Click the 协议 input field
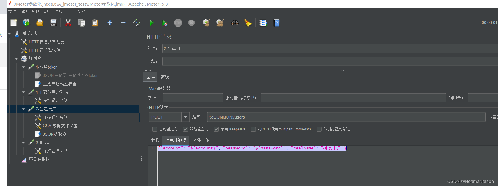This screenshot has height=186, width=498. [x=193, y=98]
